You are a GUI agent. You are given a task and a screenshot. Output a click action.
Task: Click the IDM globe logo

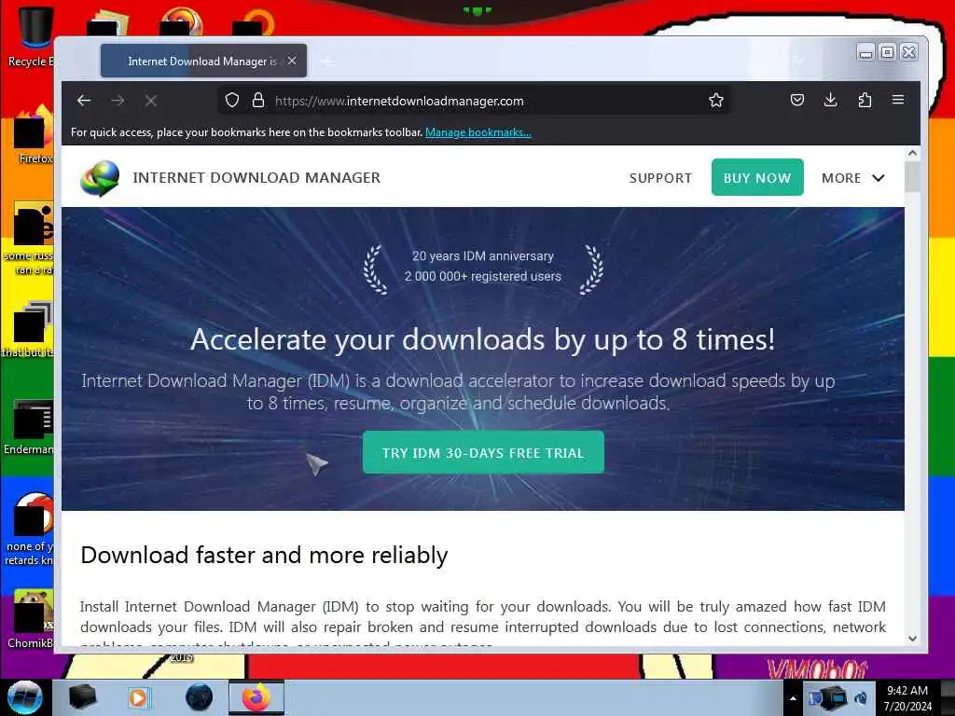coord(100,178)
